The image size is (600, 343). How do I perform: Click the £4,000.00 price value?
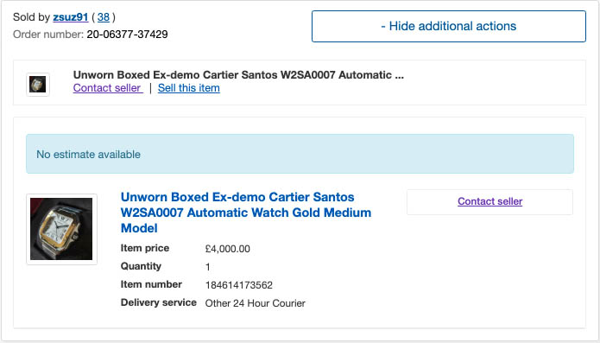click(x=227, y=249)
